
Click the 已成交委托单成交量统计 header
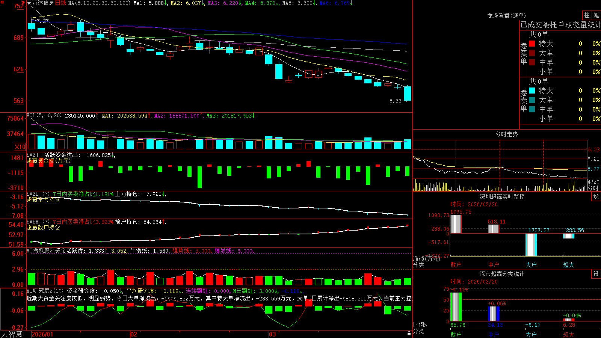click(x=560, y=25)
